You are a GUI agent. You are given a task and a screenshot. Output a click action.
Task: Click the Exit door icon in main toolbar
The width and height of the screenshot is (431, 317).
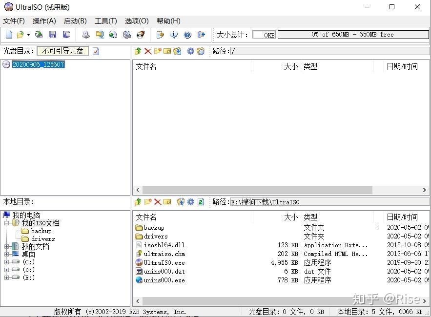click(201, 35)
